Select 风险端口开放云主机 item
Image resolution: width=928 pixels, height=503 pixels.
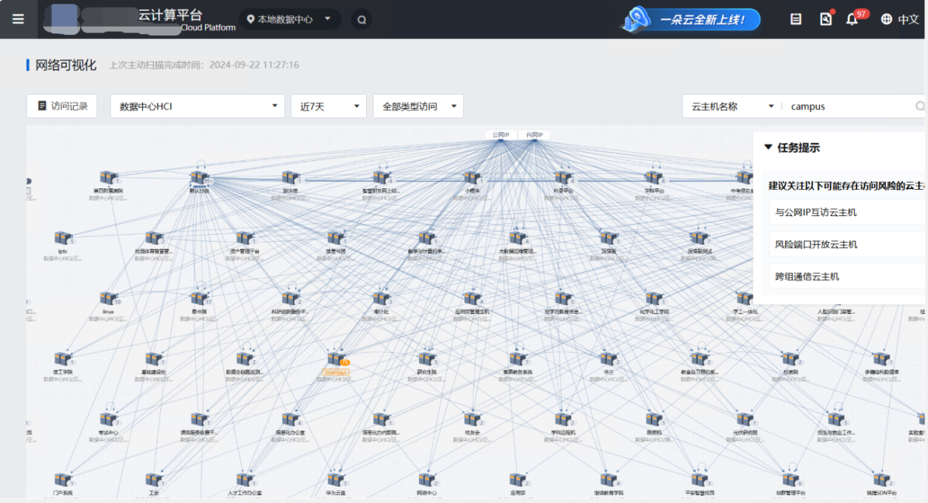tap(816, 244)
